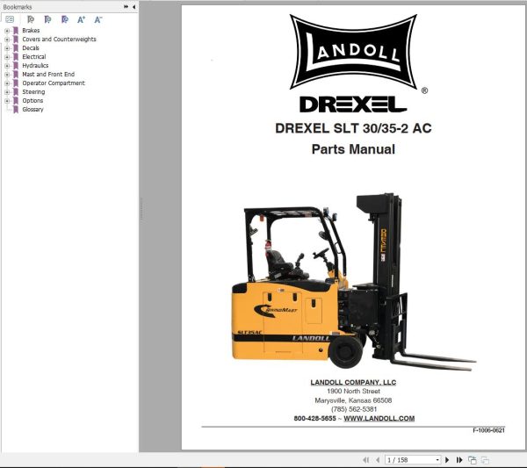The height and width of the screenshot is (468, 527).
Task: Click the forklift image on the cover
Action: (x=353, y=282)
